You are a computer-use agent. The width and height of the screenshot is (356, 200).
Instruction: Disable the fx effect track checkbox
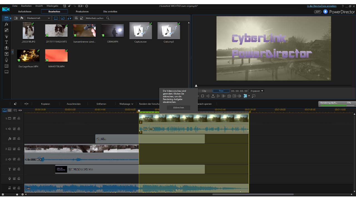(x=14, y=138)
